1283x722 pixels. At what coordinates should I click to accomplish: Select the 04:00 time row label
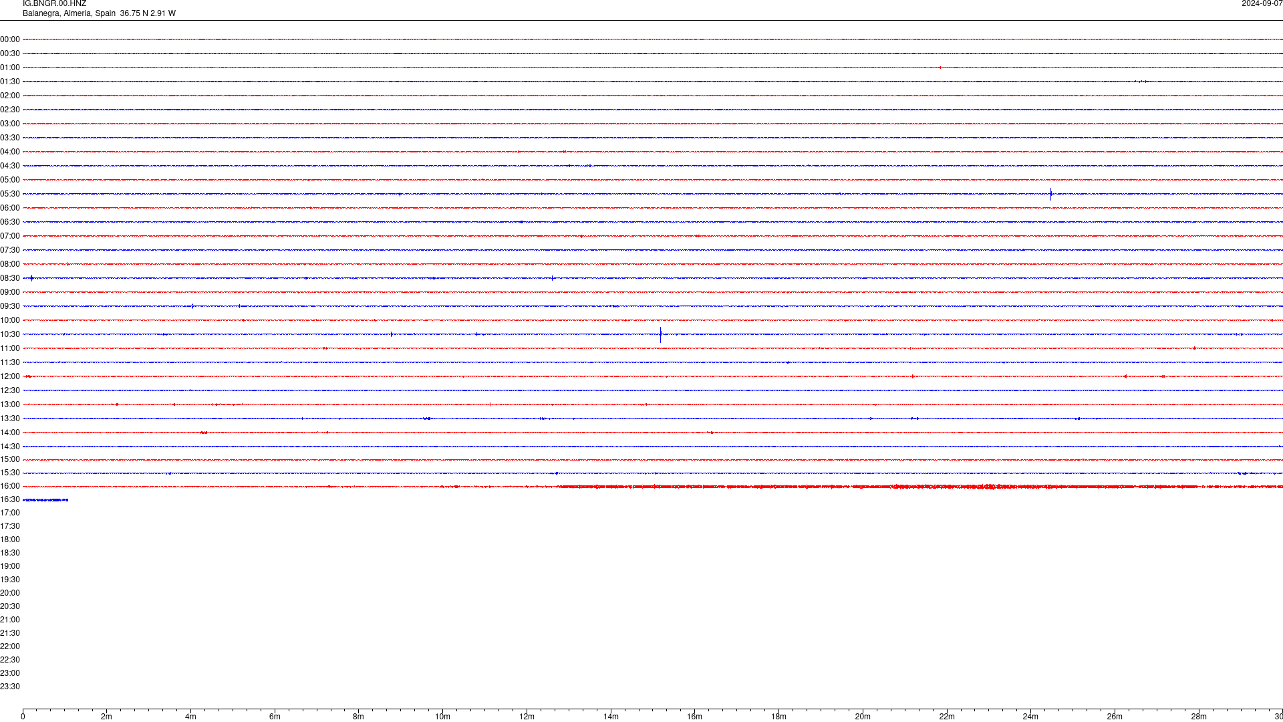click(x=10, y=152)
